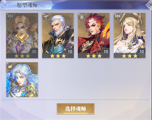Uncheck the gold checkmark on selected soul master
This screenshot has width=152, height=120.
22,36
